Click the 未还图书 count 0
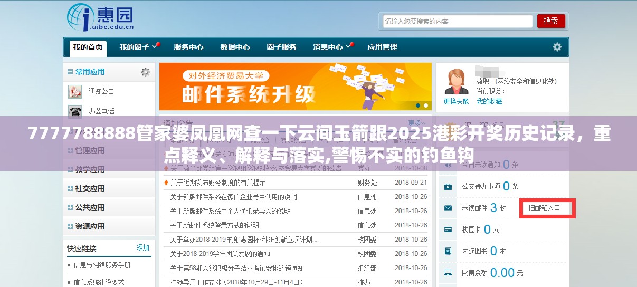The height and width of the screenshot is (287, 637). (x=493, y=251)
